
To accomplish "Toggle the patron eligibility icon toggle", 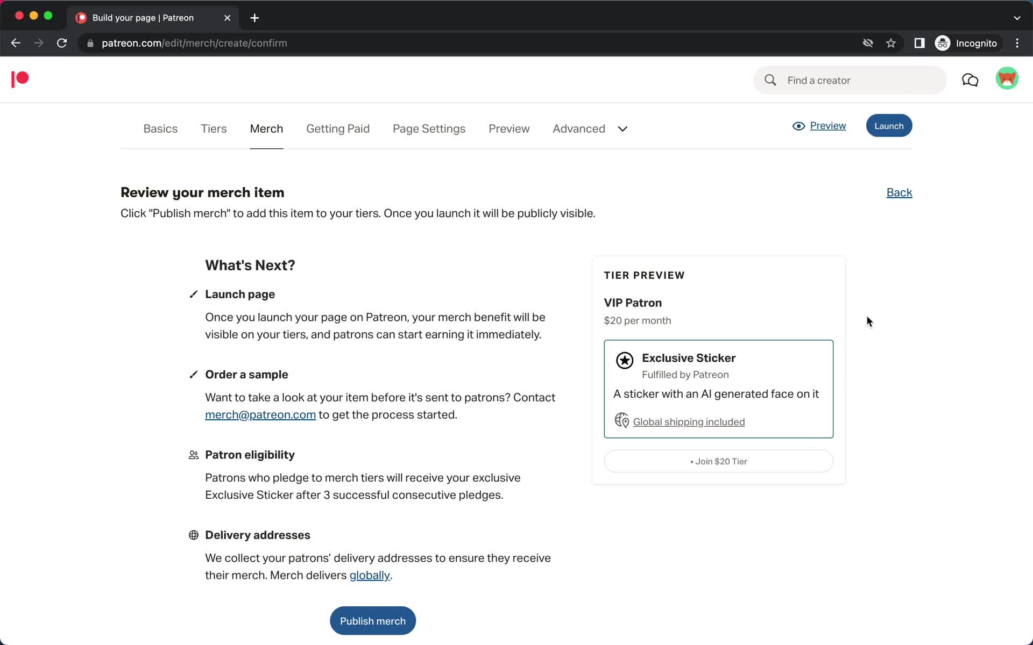I will (193, 455).
